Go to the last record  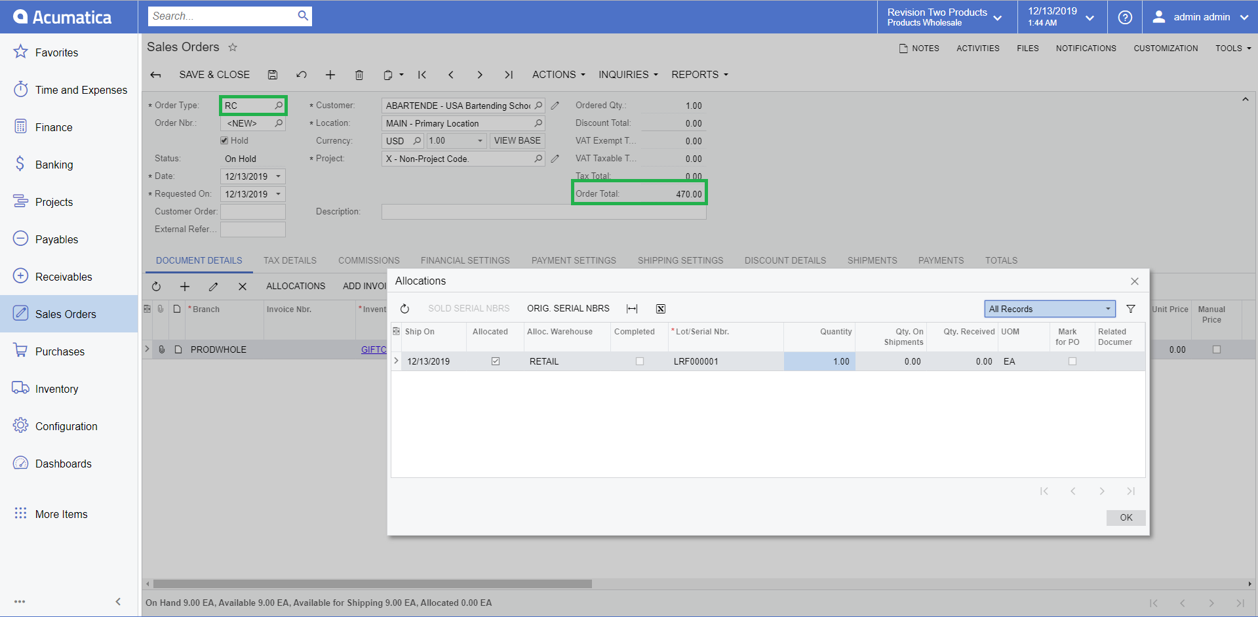(x=509, y=75)
